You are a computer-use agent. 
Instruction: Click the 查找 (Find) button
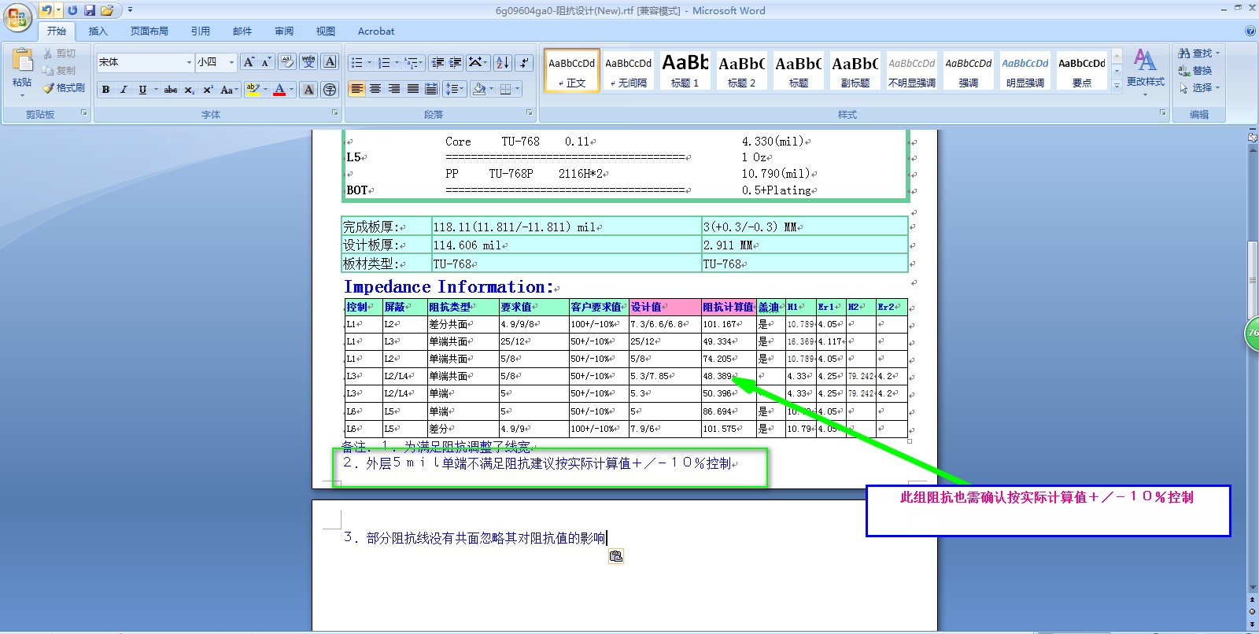point(1198,53)
